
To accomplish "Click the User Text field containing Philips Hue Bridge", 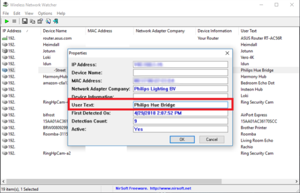I will click(180, 105).
